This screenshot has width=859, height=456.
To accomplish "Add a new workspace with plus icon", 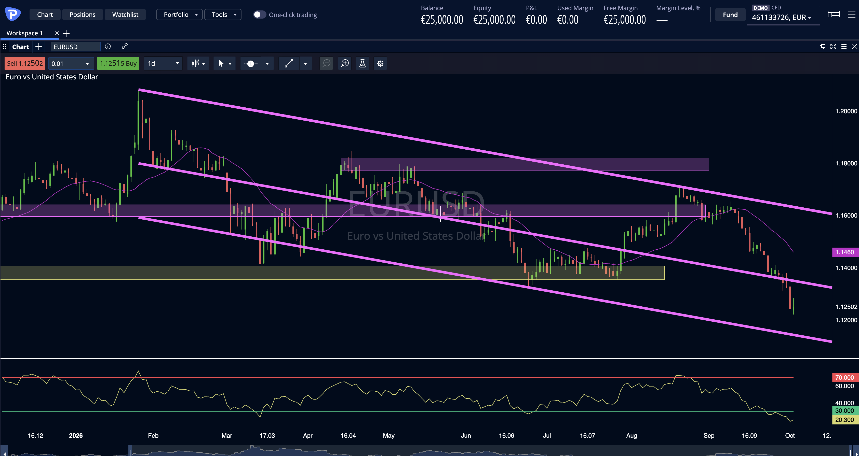I will (66, 33).
